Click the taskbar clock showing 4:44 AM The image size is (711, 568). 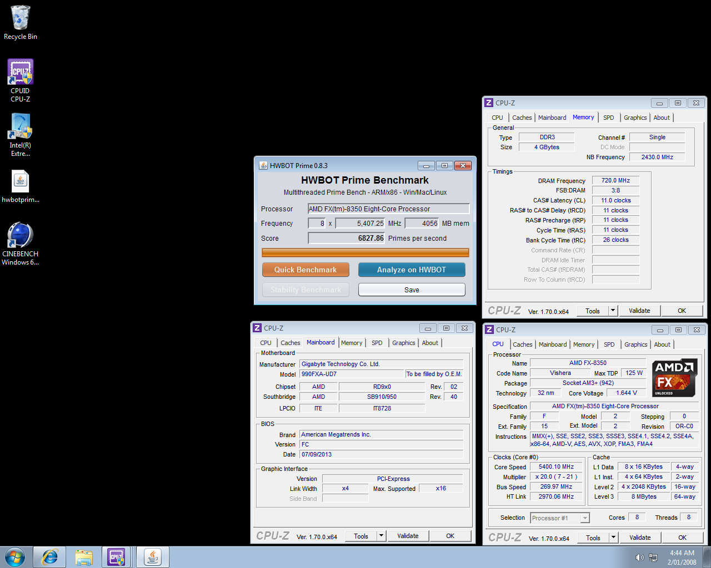point(682,557)
